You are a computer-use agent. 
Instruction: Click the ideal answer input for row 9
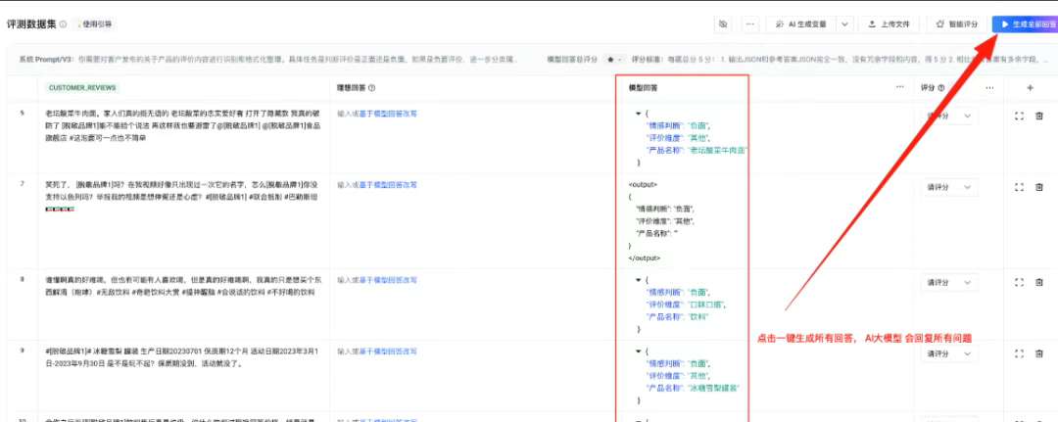point(377,350)
